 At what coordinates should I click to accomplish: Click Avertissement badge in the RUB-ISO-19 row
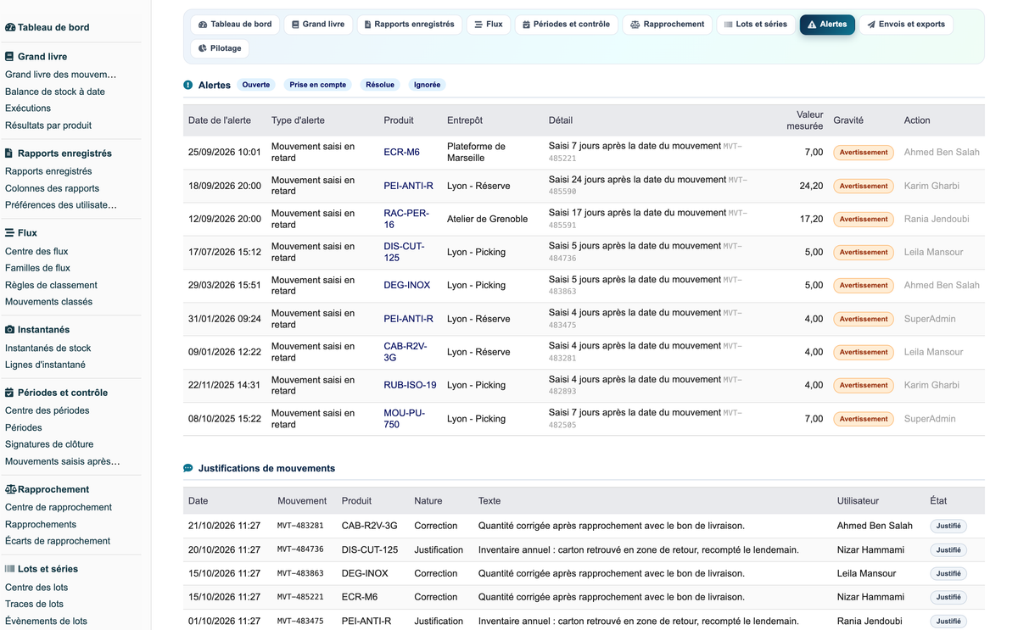coord(864,385)
